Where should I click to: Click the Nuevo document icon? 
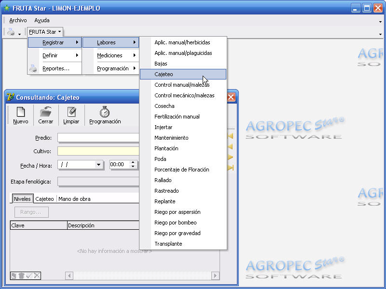click(x=21, y=112)
